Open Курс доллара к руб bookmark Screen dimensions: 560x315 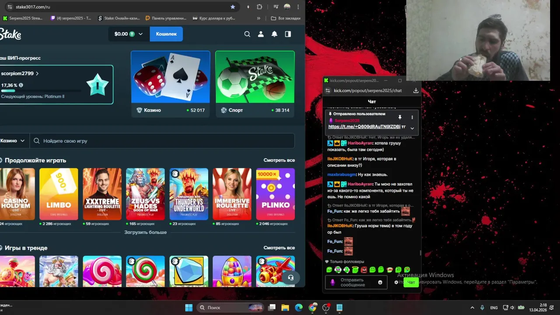click(213, 18)
